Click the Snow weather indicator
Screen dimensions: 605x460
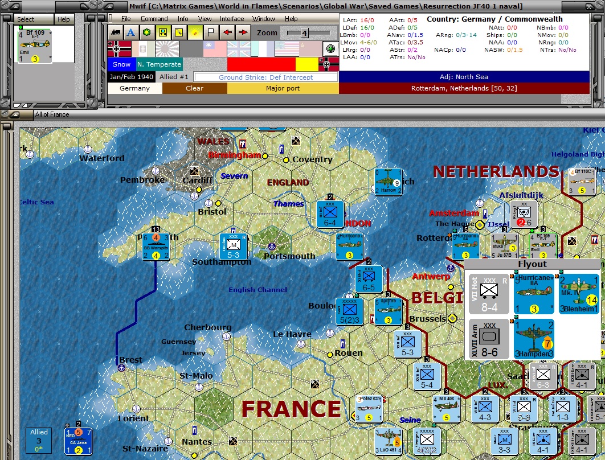click(x=121, y=64)
